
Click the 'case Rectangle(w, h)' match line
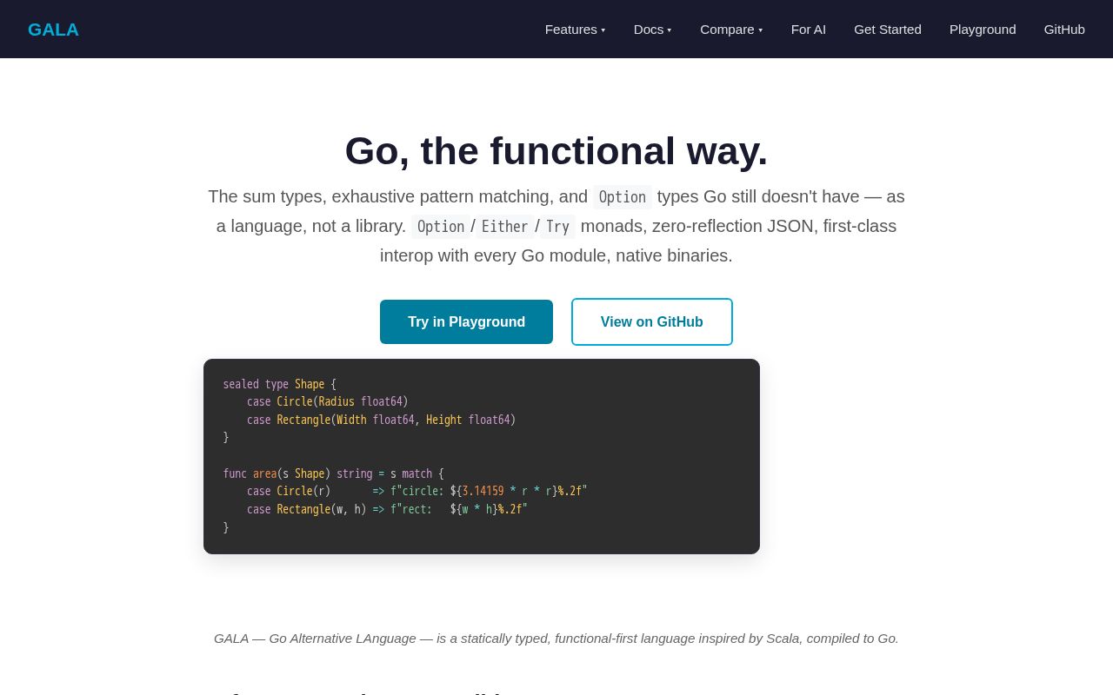387,510
